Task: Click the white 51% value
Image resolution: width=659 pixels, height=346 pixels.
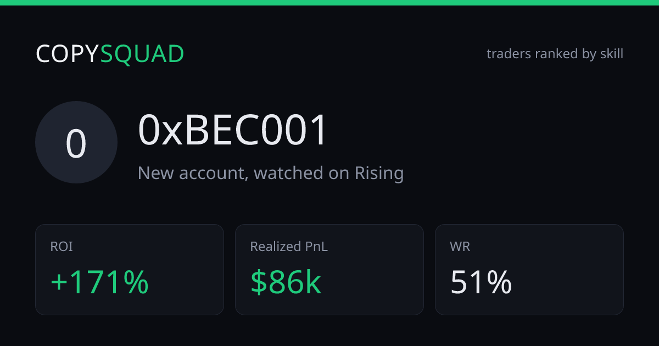Action: pyautogui.click(x=481, y=282)
